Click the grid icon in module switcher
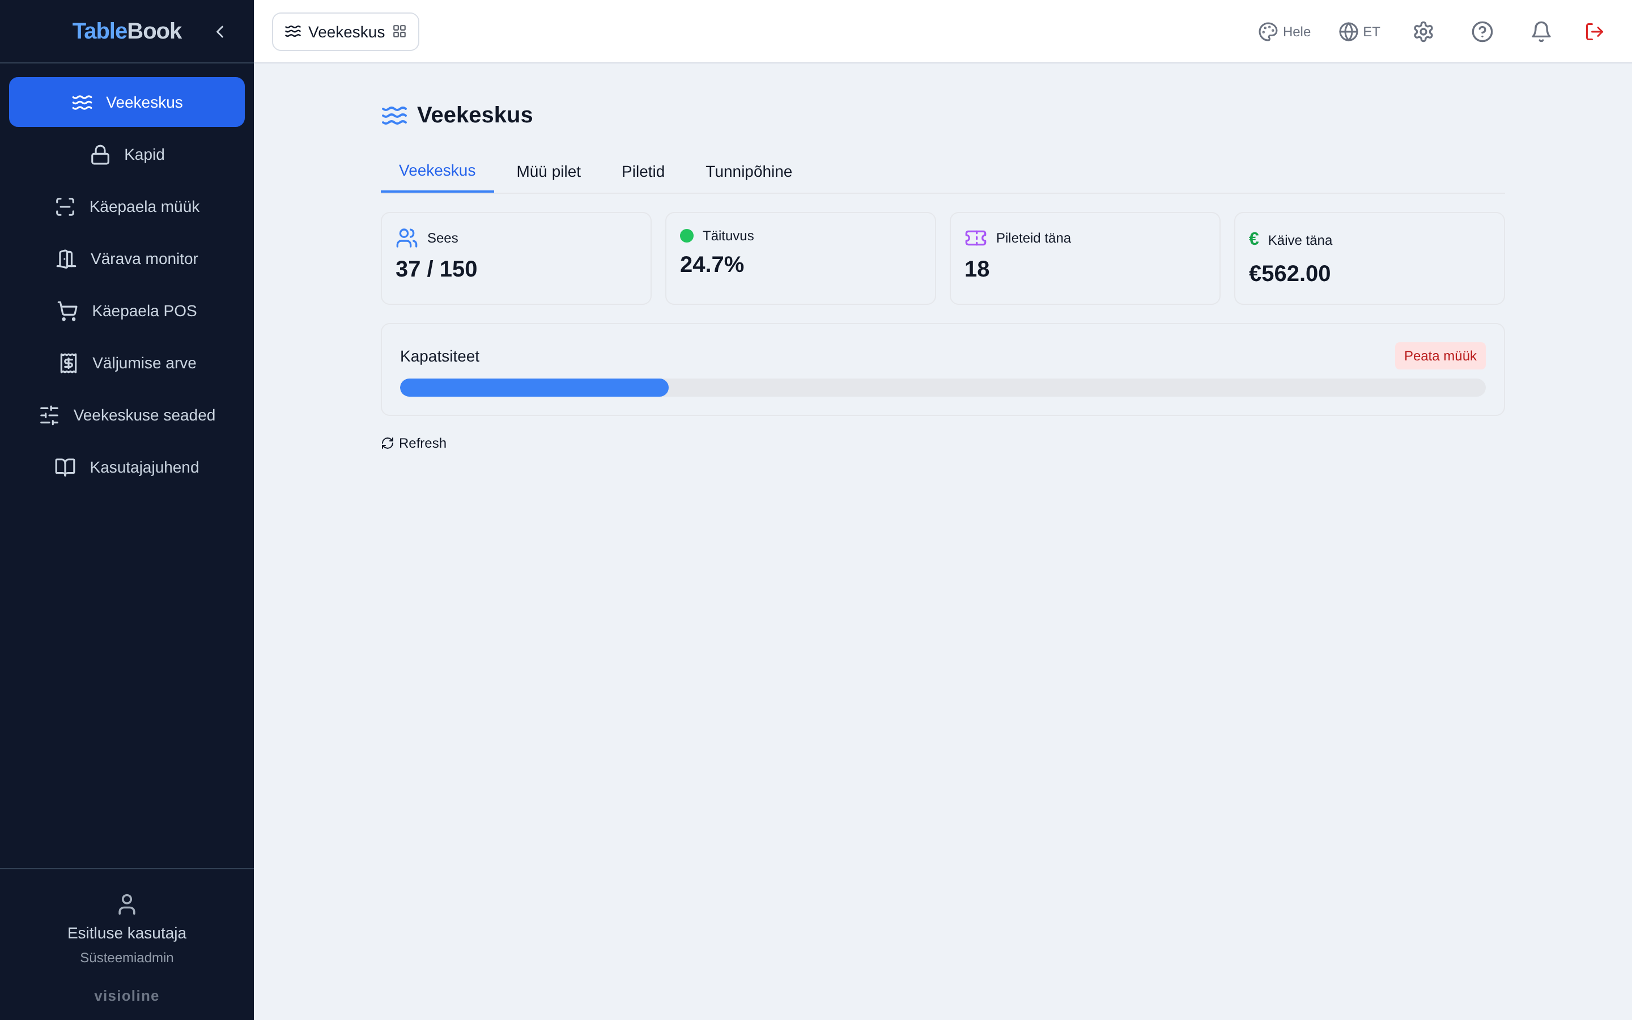This screenshot has height=1020, width=1632. click(399, 32)
